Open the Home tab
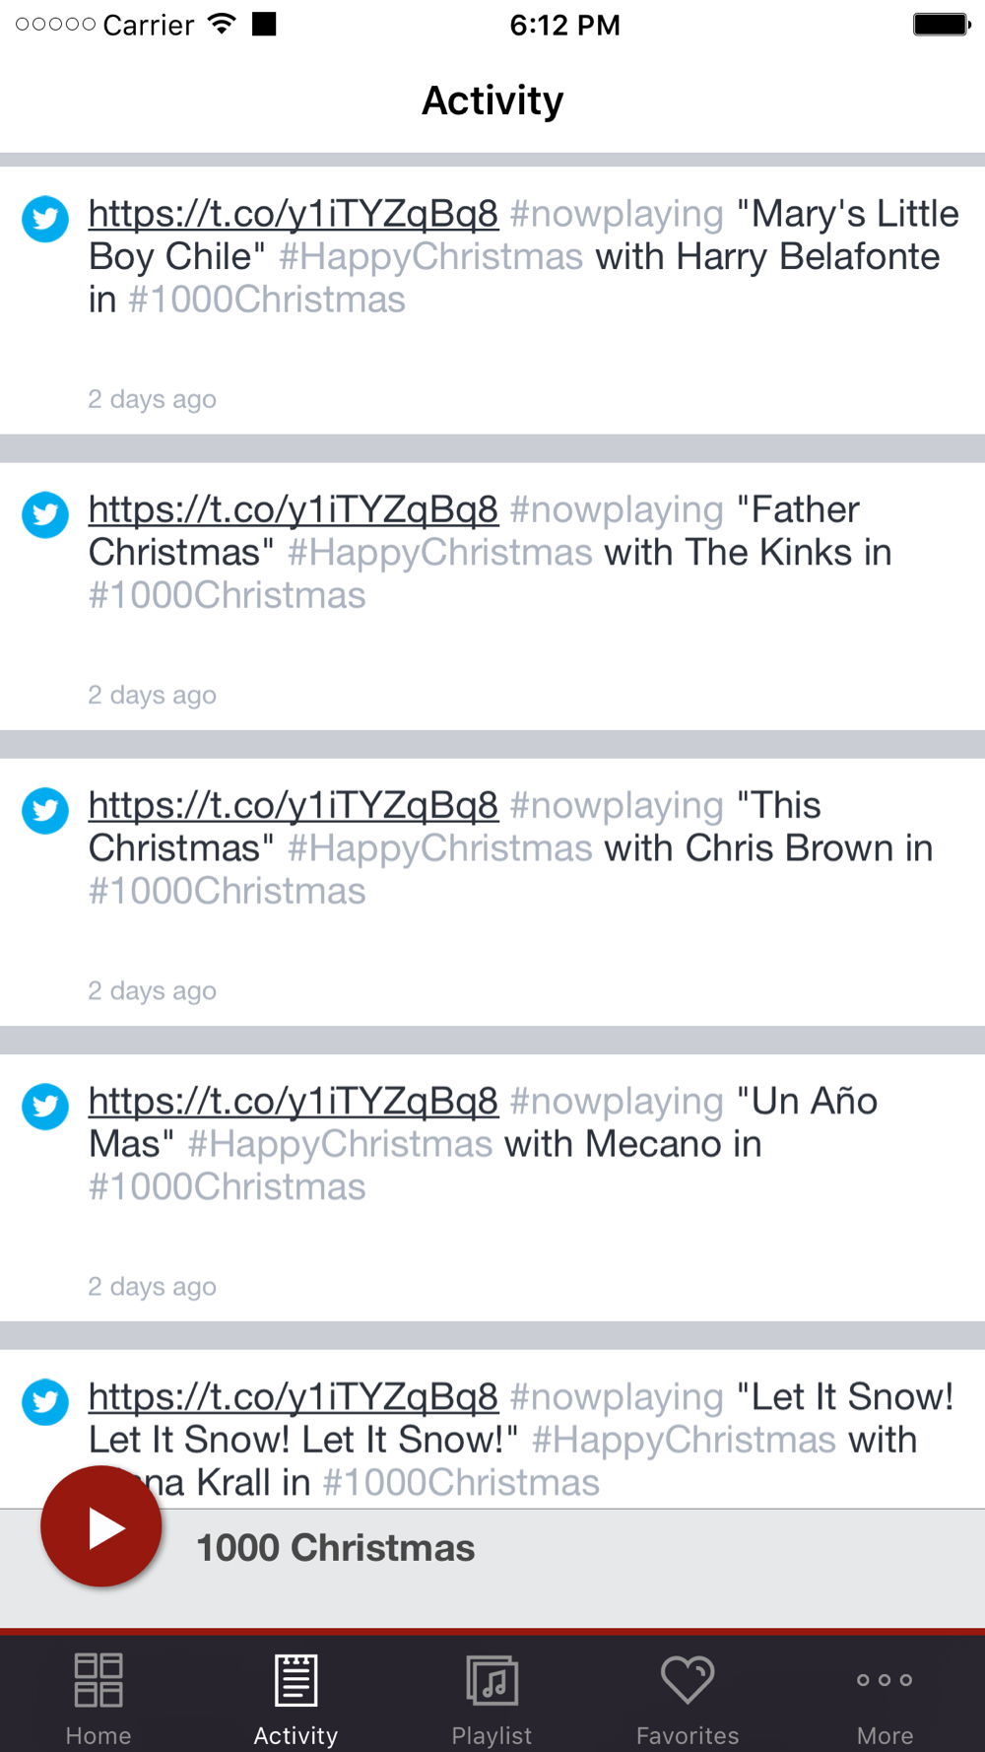 click(x=98, y=1697)
